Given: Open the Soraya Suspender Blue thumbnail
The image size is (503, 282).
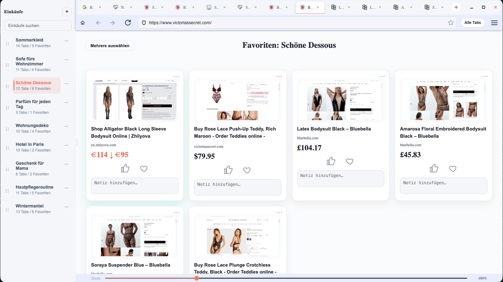Looking at the screenshot, I should pyautogui.click(x=135, y=236).
